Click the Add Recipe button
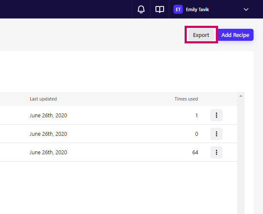This screenshot has height=214, width=263. click(x=235, y=35)
